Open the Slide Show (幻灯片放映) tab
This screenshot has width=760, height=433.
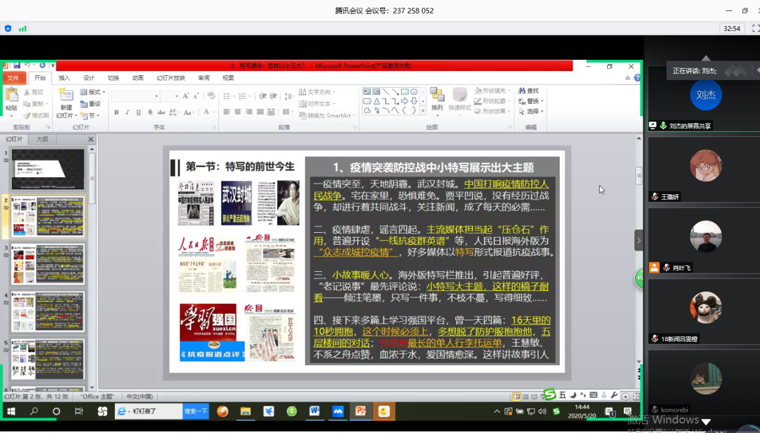pos(171,78)
